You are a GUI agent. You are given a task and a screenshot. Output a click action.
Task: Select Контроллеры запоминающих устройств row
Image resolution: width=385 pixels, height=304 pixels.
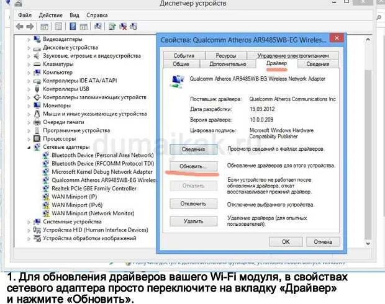[94, 97]
